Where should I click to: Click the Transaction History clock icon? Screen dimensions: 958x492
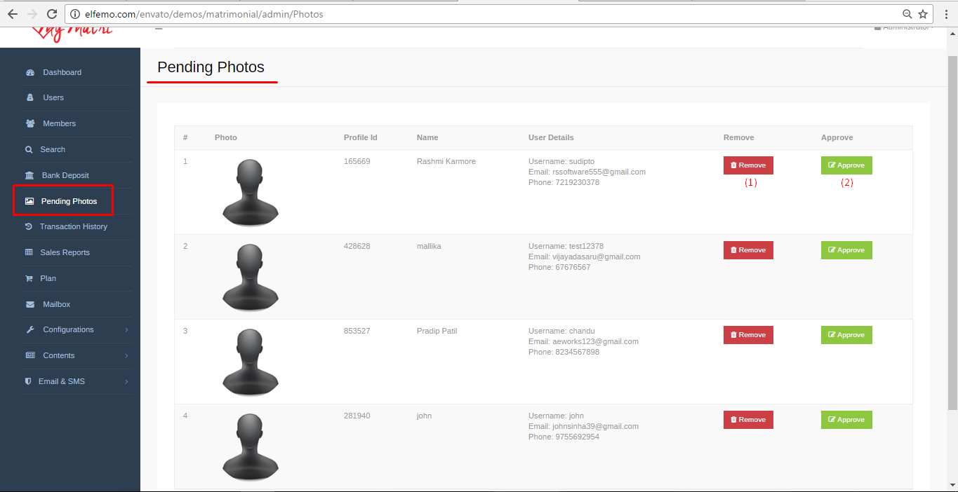[x=28, y=226]
